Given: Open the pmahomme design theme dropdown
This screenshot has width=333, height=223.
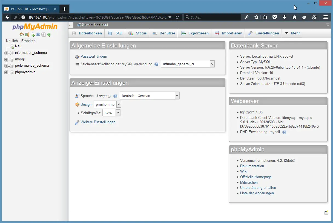Looking at the screenshot, I should 107,104.
